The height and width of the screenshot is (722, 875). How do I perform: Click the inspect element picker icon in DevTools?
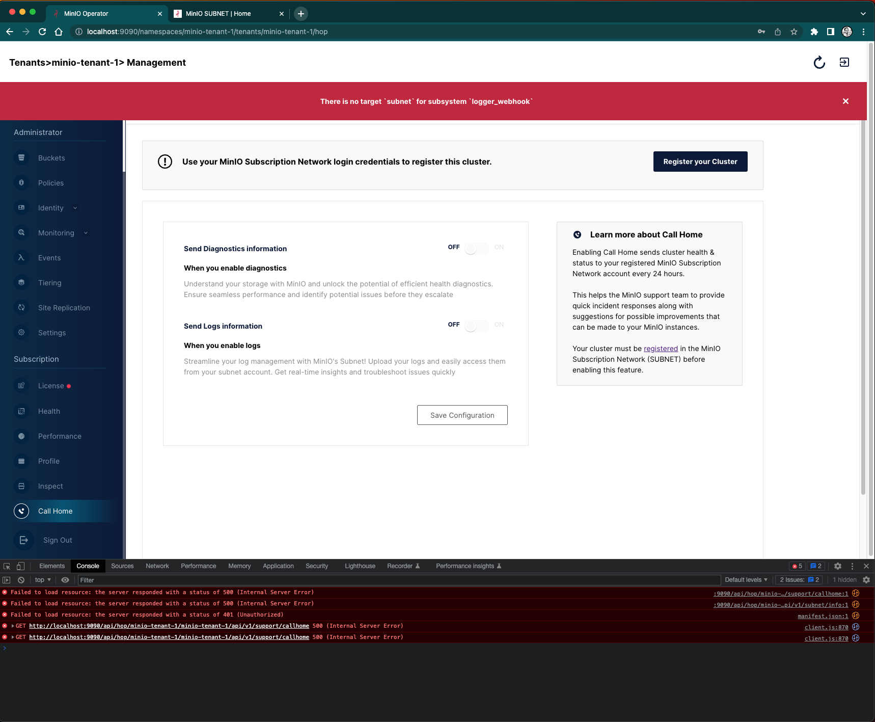[x=7, y=566]
